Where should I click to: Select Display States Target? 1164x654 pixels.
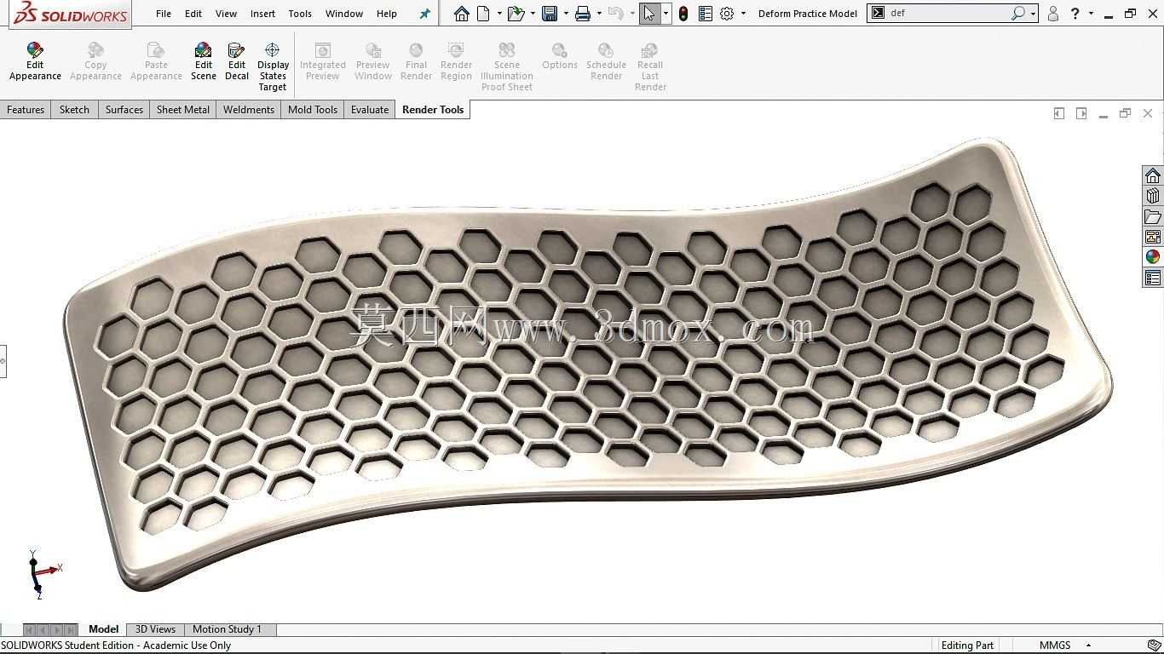[273, 67]
